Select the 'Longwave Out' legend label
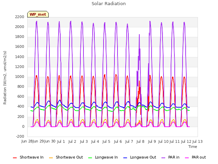This screenshot has height=164, width=218. click(143, 157)
